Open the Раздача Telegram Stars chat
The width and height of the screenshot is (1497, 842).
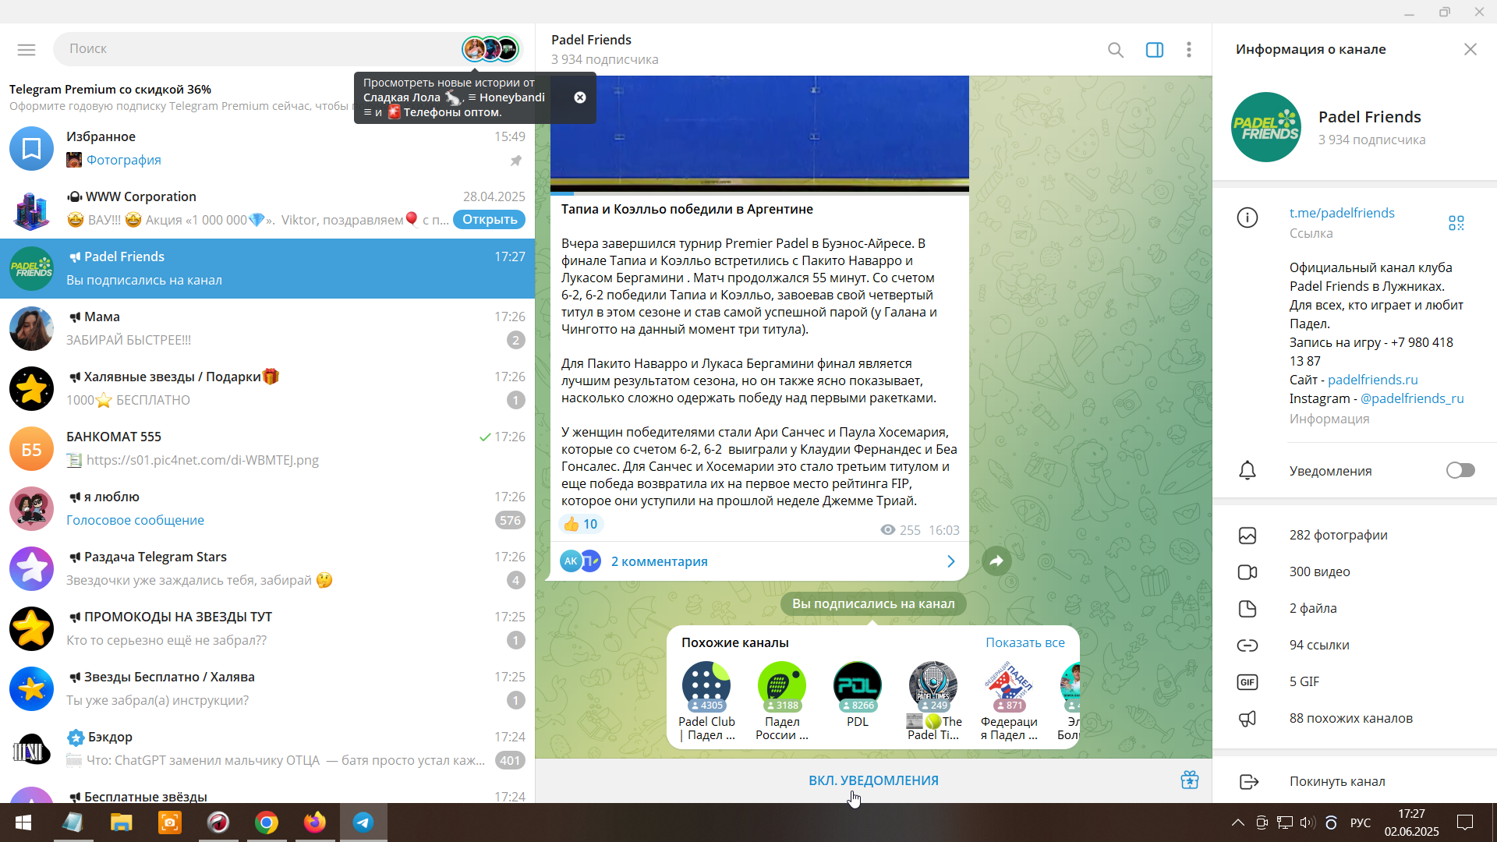click(267, 568)
